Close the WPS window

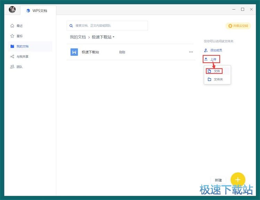click(251, 9)
